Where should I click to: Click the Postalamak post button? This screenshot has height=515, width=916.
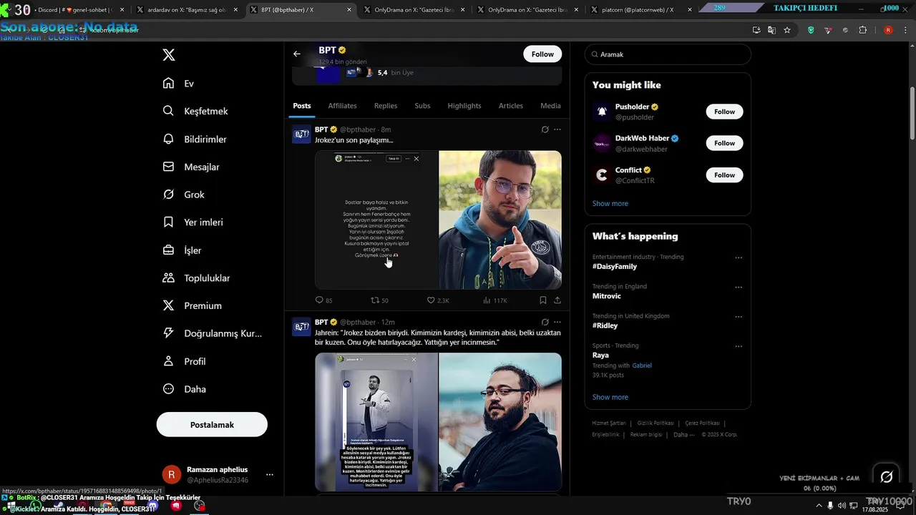pyautogui.click(x=212, y=425)
